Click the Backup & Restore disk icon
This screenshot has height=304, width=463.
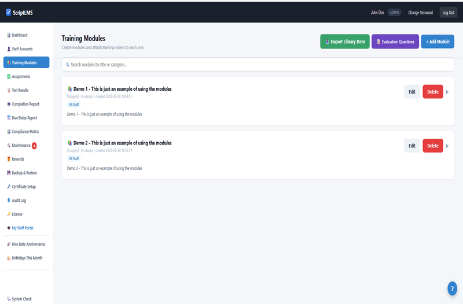(x=9, y=173)
